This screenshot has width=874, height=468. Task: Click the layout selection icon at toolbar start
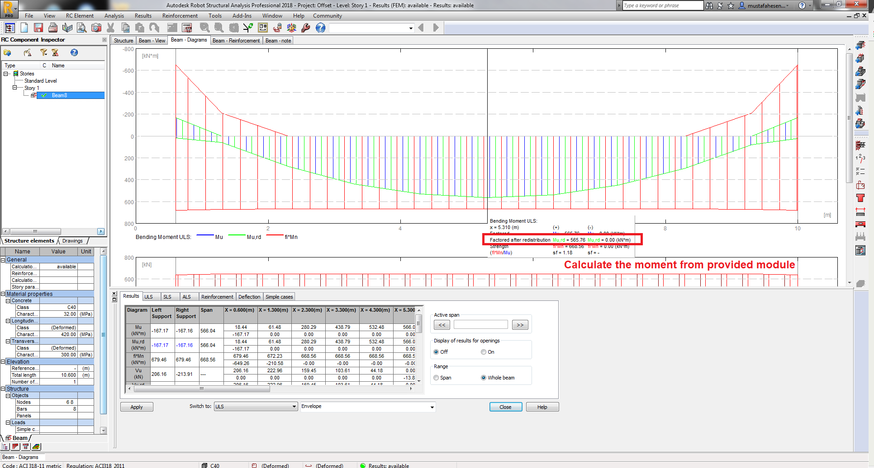(x=9, y=28)
